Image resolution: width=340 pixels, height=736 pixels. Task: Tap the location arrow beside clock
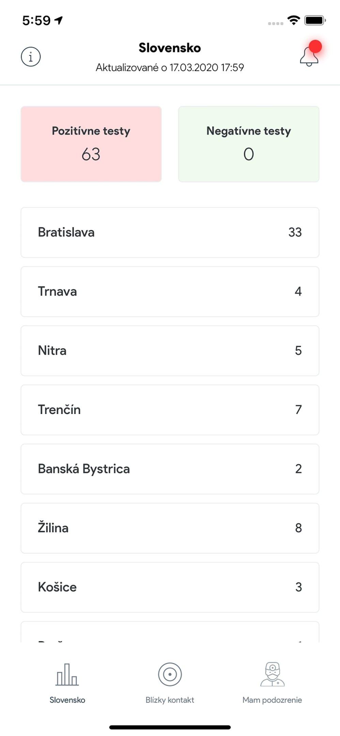pyautogui.click(x=59, y=20)
